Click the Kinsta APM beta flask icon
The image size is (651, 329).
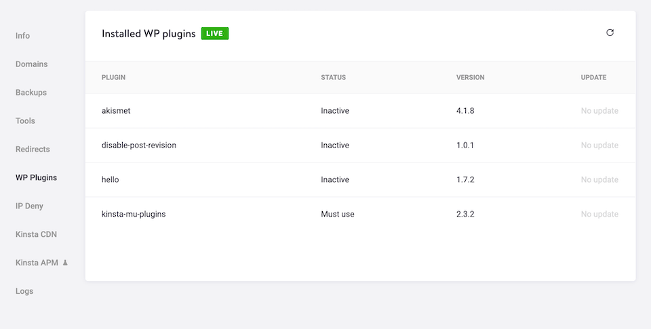[x=66, y=263]
